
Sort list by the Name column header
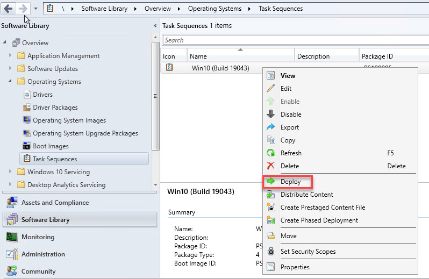tap(241, 56)
